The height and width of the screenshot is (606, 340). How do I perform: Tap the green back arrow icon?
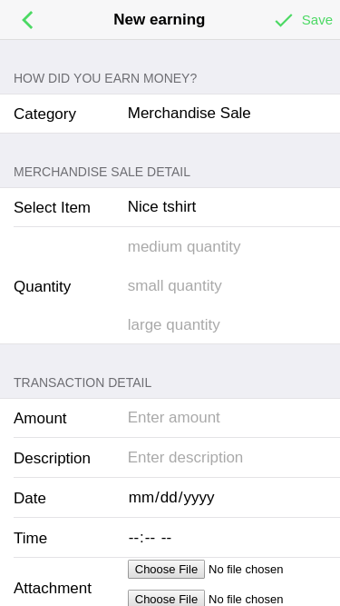(x=28, y=20)
